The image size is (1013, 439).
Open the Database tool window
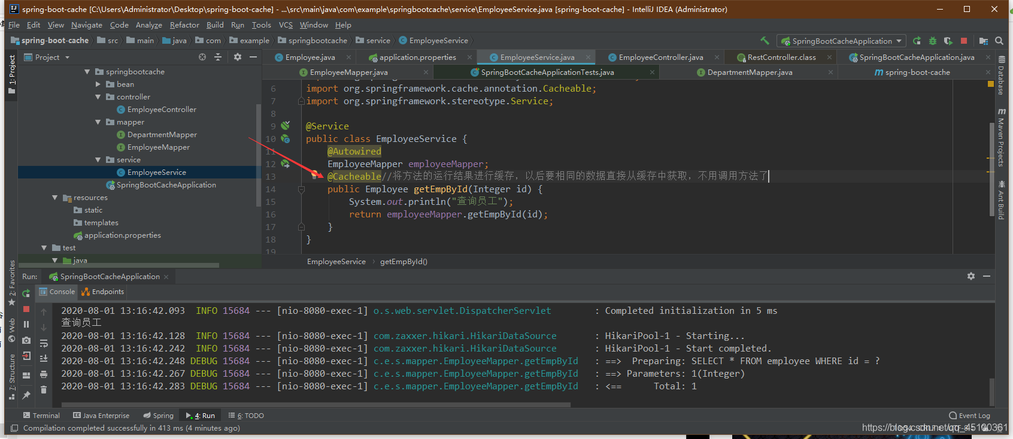[x=1002, y=75]
